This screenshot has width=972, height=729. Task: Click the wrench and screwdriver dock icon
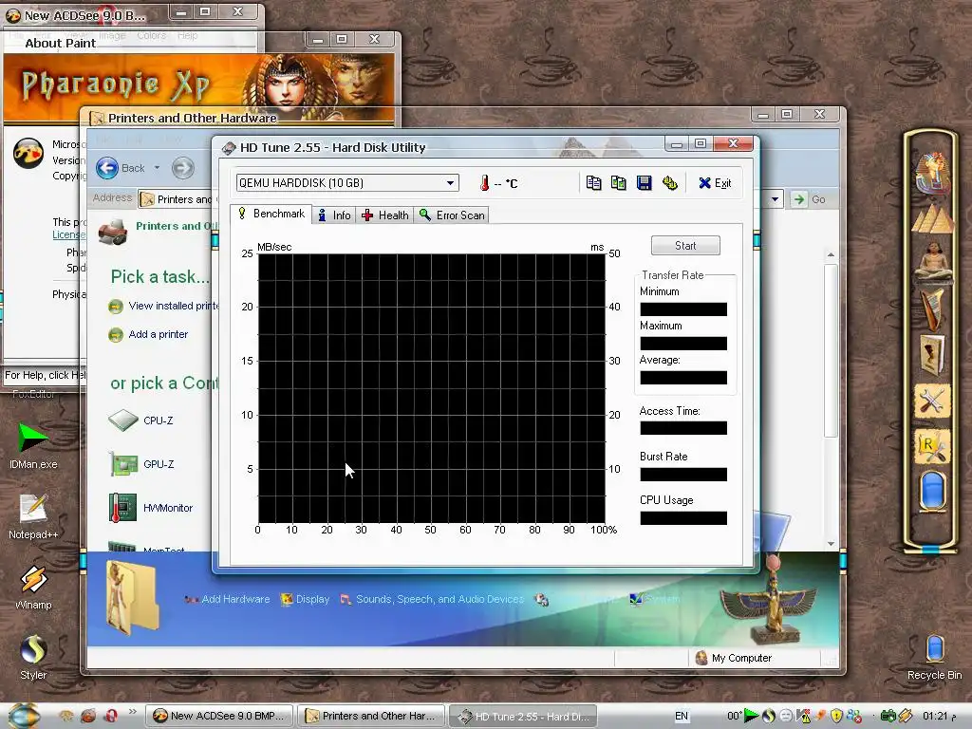tap(932, 401)
